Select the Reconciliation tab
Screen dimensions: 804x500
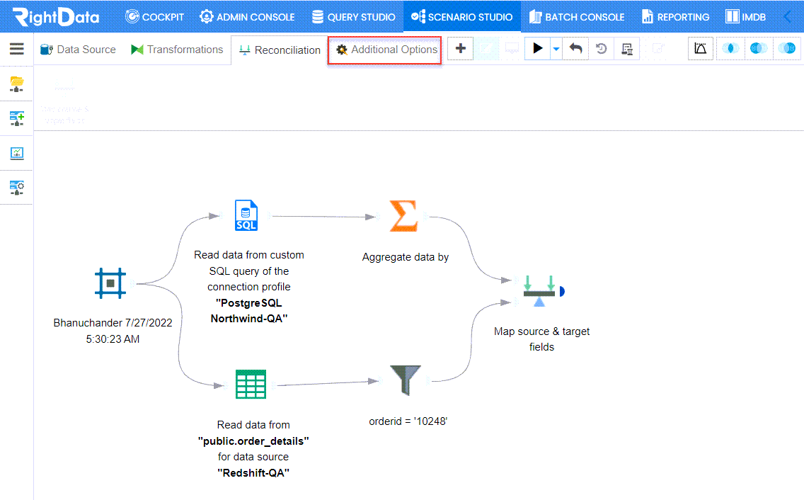tap(280, 50)
